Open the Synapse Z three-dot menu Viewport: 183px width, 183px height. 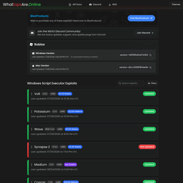click(32, 147)
